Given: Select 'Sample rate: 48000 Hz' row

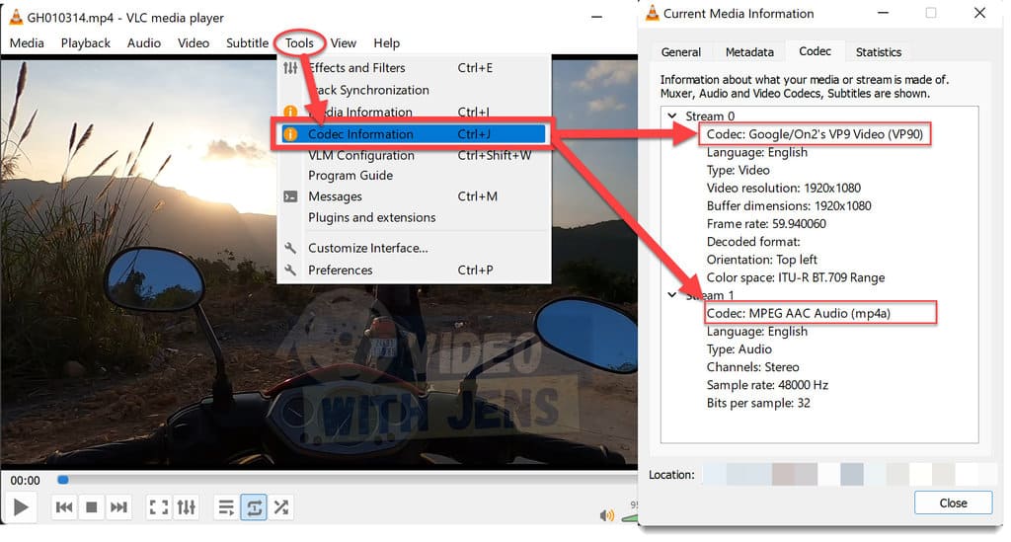Looking at the screenshot, I should 767,385.
